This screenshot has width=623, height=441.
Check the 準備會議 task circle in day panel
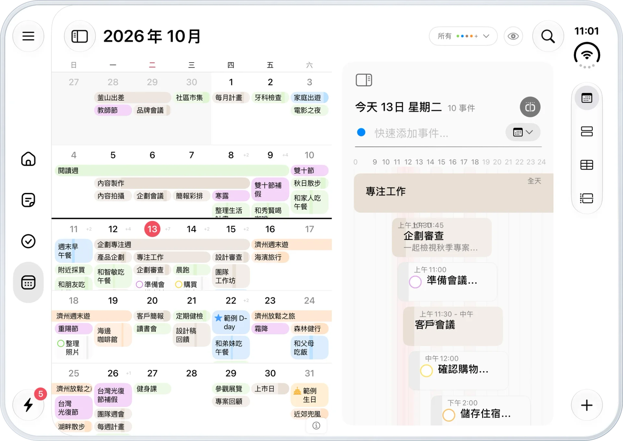(x=415, y=282)
